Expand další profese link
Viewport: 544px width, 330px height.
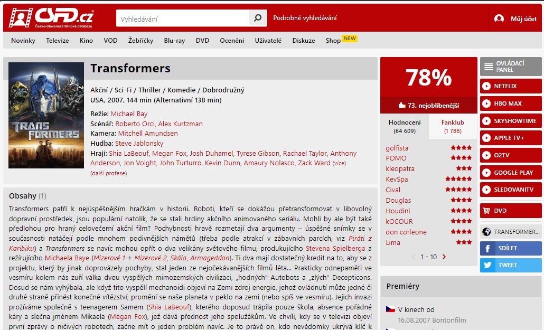pyautogui.click(x=108, y=173)
